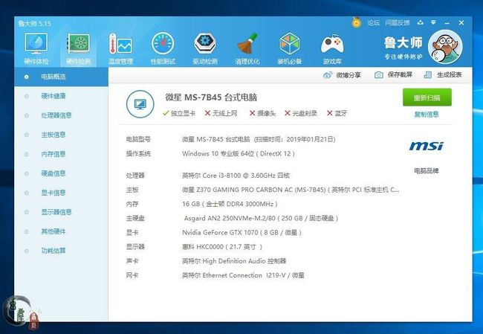Click the heading 微星 MS-7B45 台式电脑
The width and height of the screenshot is (483, 334).
(211, 97)
